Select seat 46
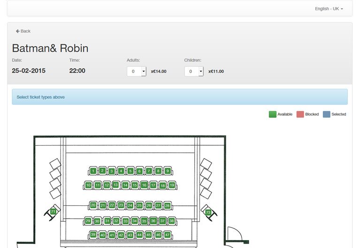 [x=158, y=235]
